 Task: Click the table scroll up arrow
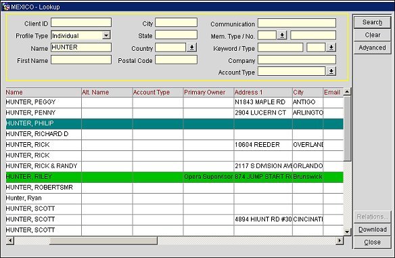click(x=347, y=92)
